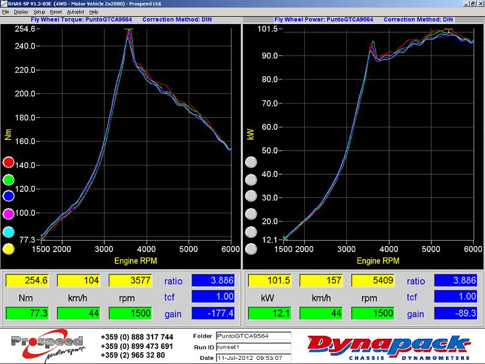
Task: Open the Display menu
Action: tap(21, 12)
